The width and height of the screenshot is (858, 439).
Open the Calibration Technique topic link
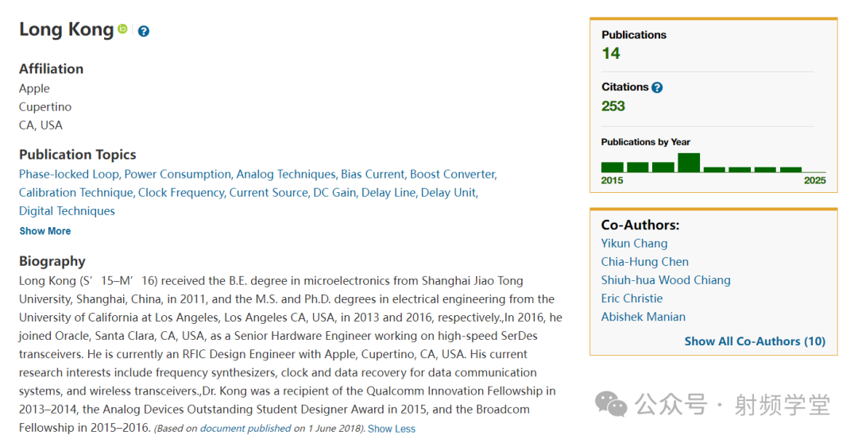76,192
